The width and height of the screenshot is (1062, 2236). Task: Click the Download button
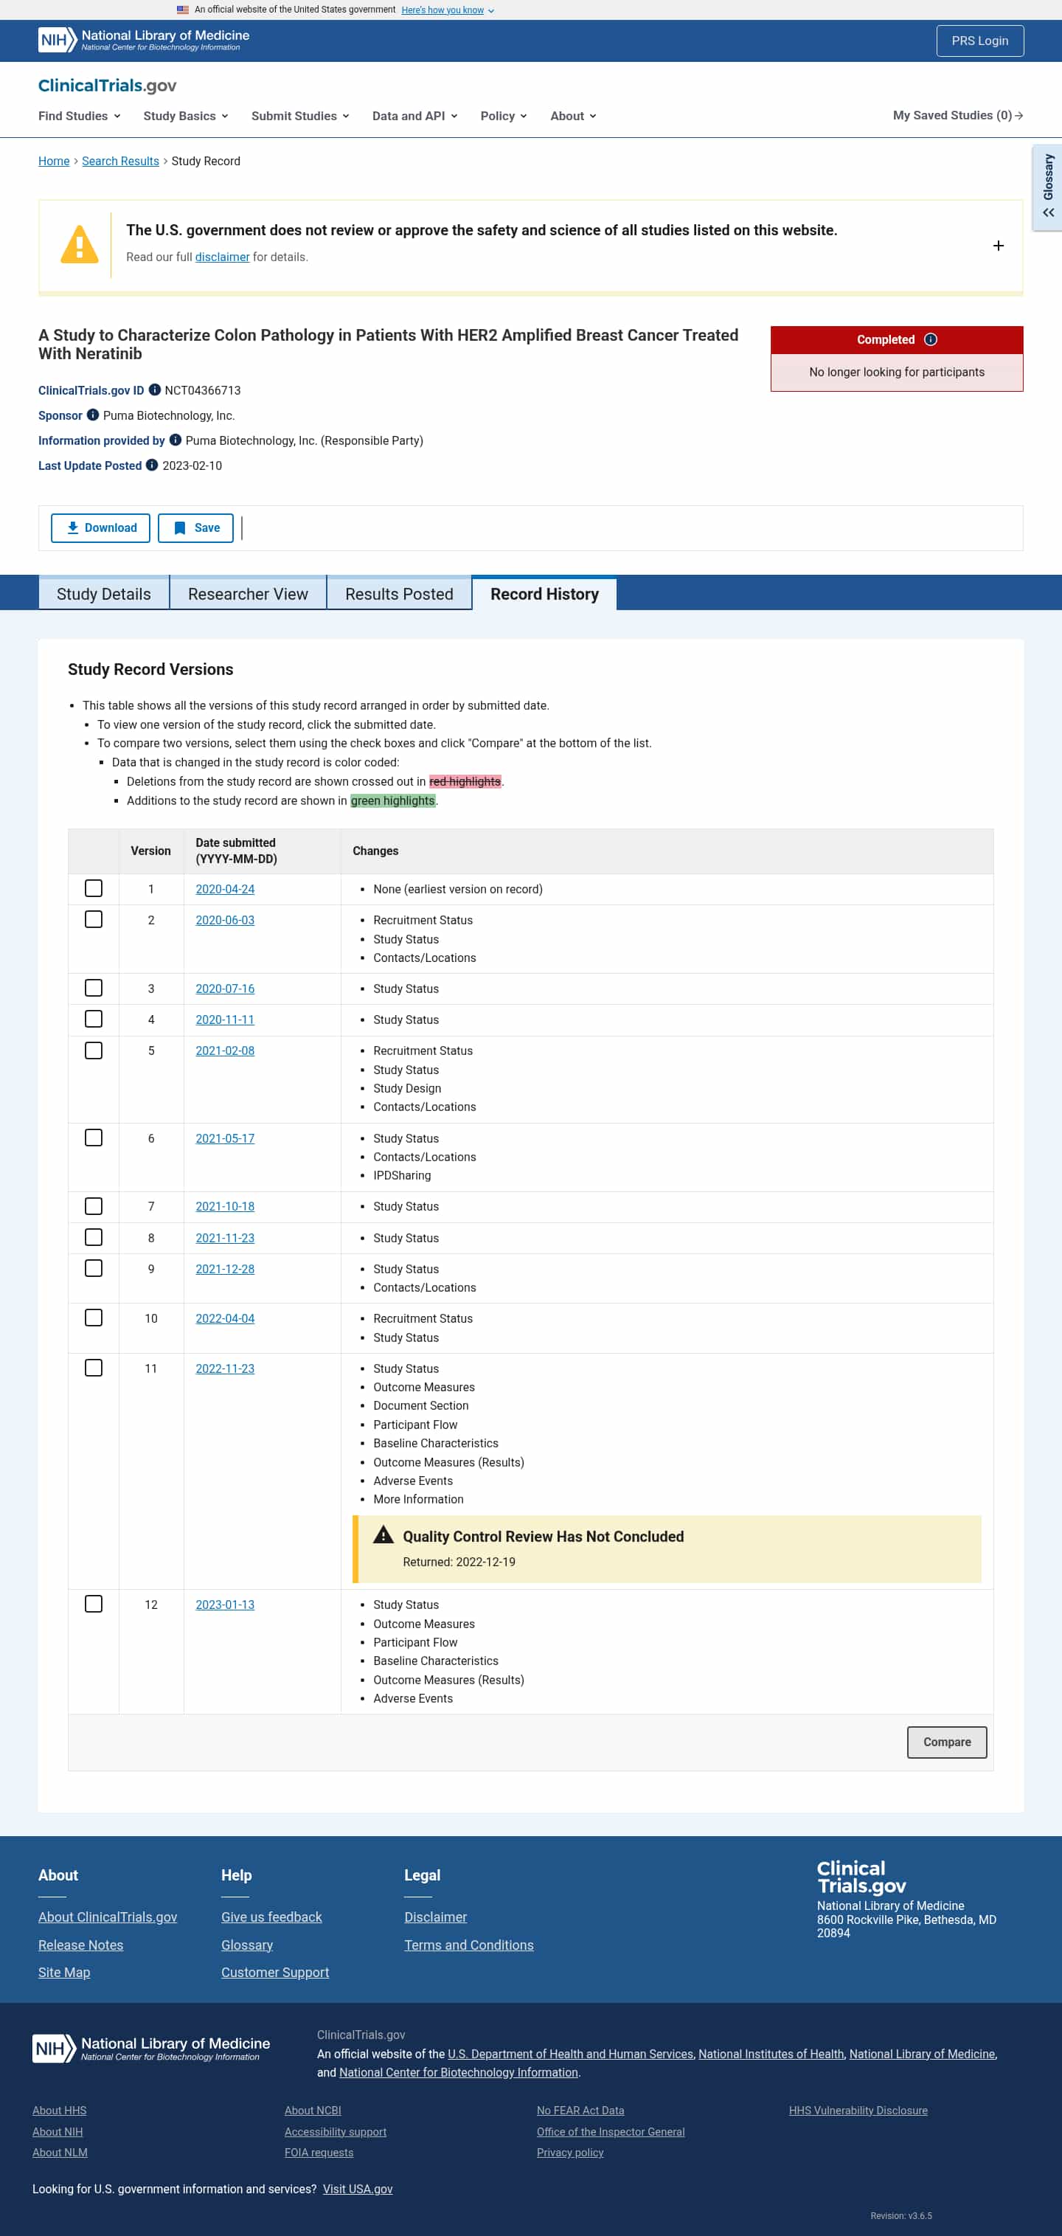[x=100, y=527]
